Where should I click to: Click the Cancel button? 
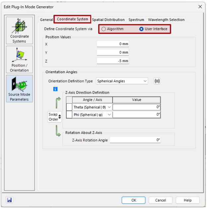pos(161,200)
